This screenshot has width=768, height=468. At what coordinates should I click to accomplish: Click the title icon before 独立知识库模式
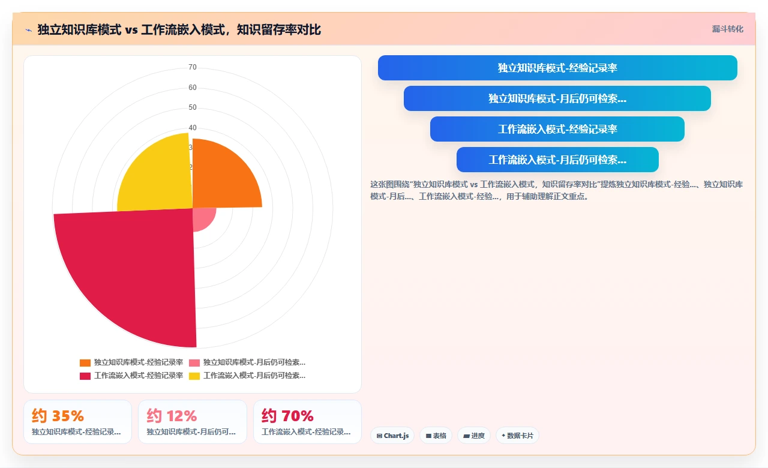pyautogui.click(x=28, y=29)
